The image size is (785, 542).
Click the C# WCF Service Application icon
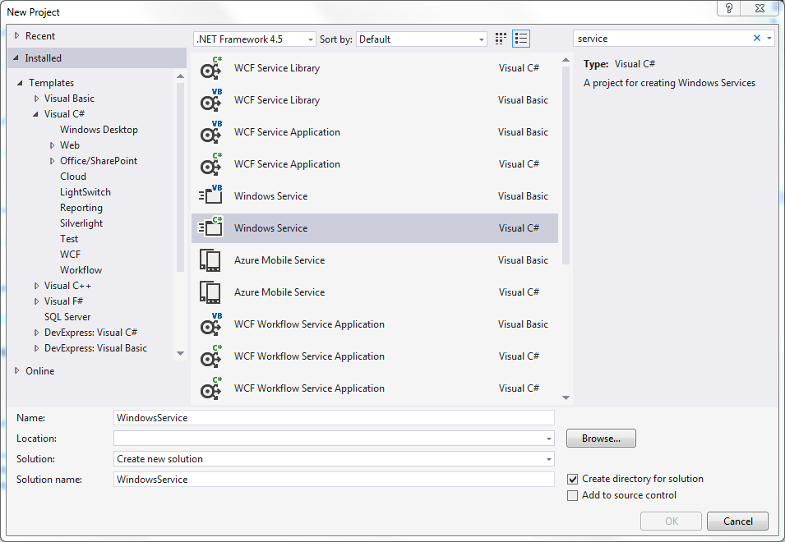pyautogui.click(x=210, y=164)
